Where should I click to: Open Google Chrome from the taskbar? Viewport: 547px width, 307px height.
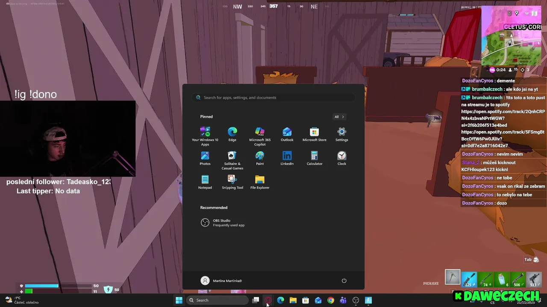331,300
